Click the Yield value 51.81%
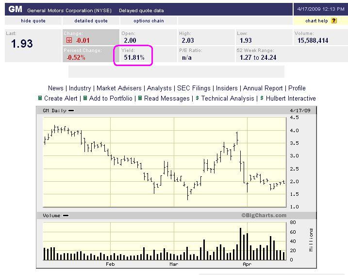 pos(134,57)
